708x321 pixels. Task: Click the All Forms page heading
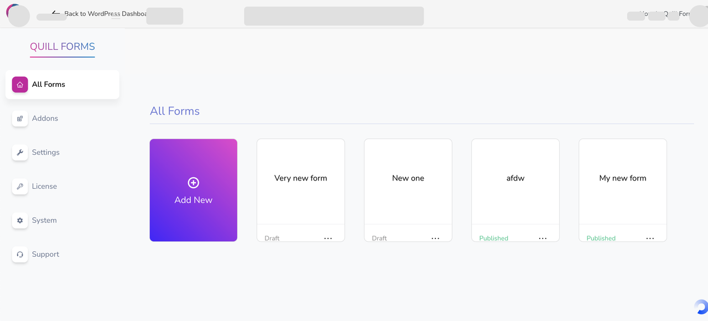(x=175, y=111)
